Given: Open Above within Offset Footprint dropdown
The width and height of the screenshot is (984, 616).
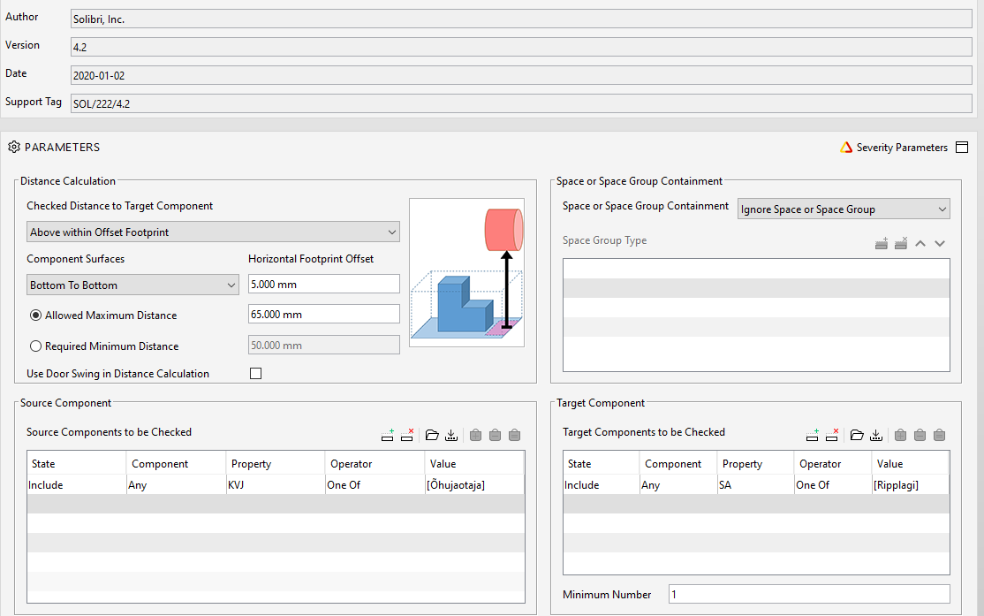Looking at the screenshot, I should click(x=213, y=232).
